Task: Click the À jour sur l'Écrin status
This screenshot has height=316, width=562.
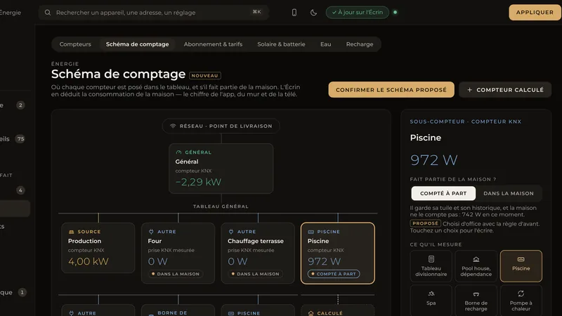Action: coord(358,12)
